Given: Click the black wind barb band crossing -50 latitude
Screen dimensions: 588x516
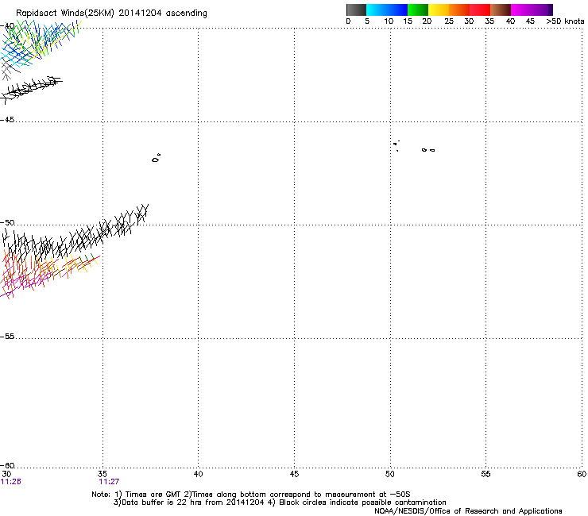Looking at the screenshot, I should click(75, 236).
